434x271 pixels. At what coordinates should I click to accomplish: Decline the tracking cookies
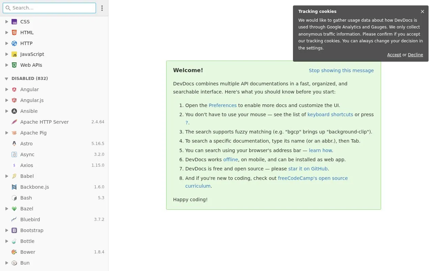click(x=415, y=55)
